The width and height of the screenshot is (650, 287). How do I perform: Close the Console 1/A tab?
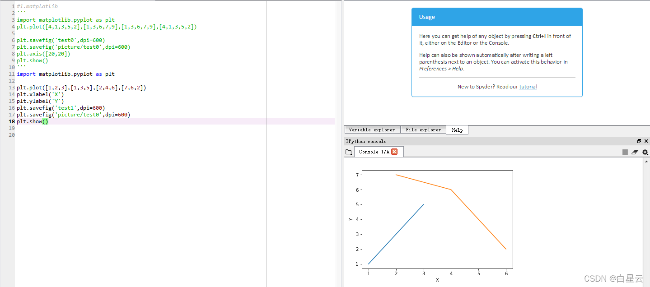[x=394, y=152]
